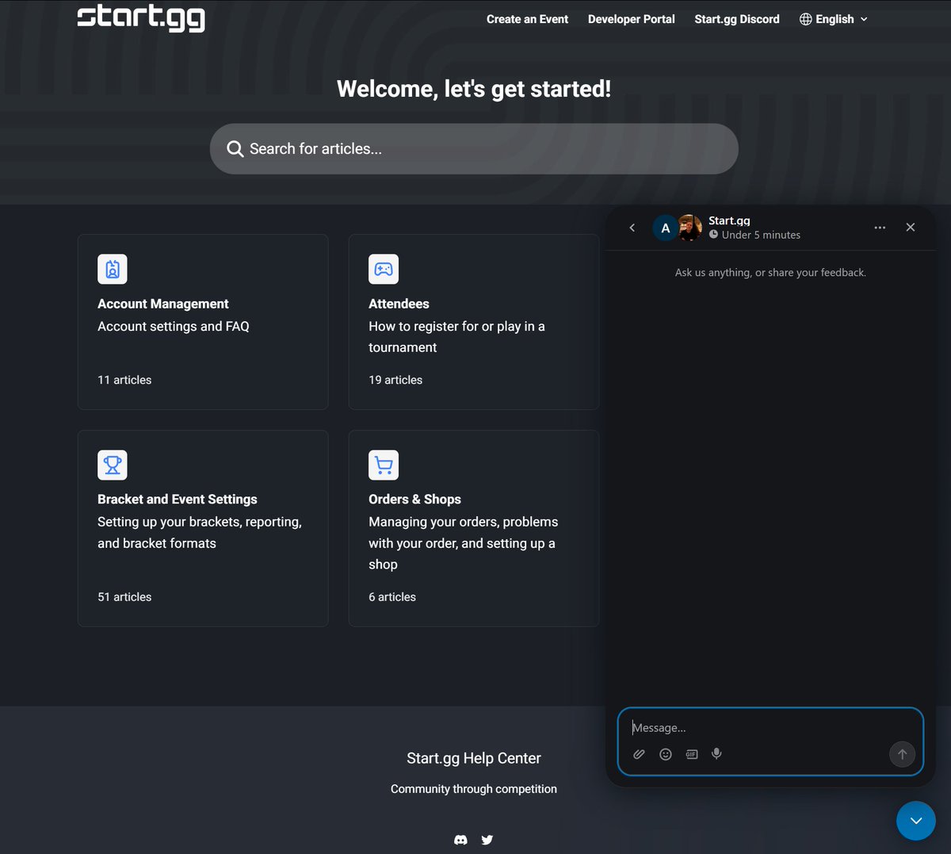Click the microphone voice message icon
This screenshot has height=854, width=951.
click(716, 754)
